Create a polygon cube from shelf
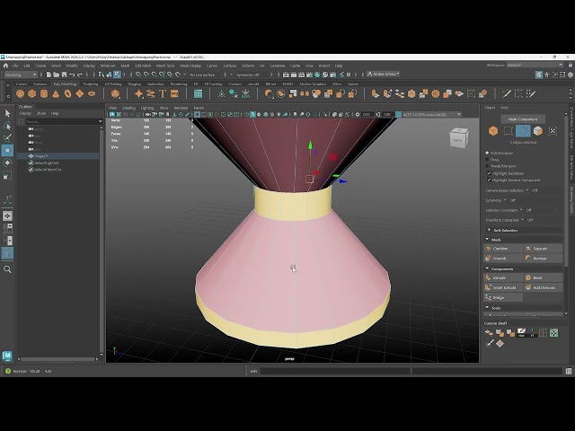 tap(32, 93)
